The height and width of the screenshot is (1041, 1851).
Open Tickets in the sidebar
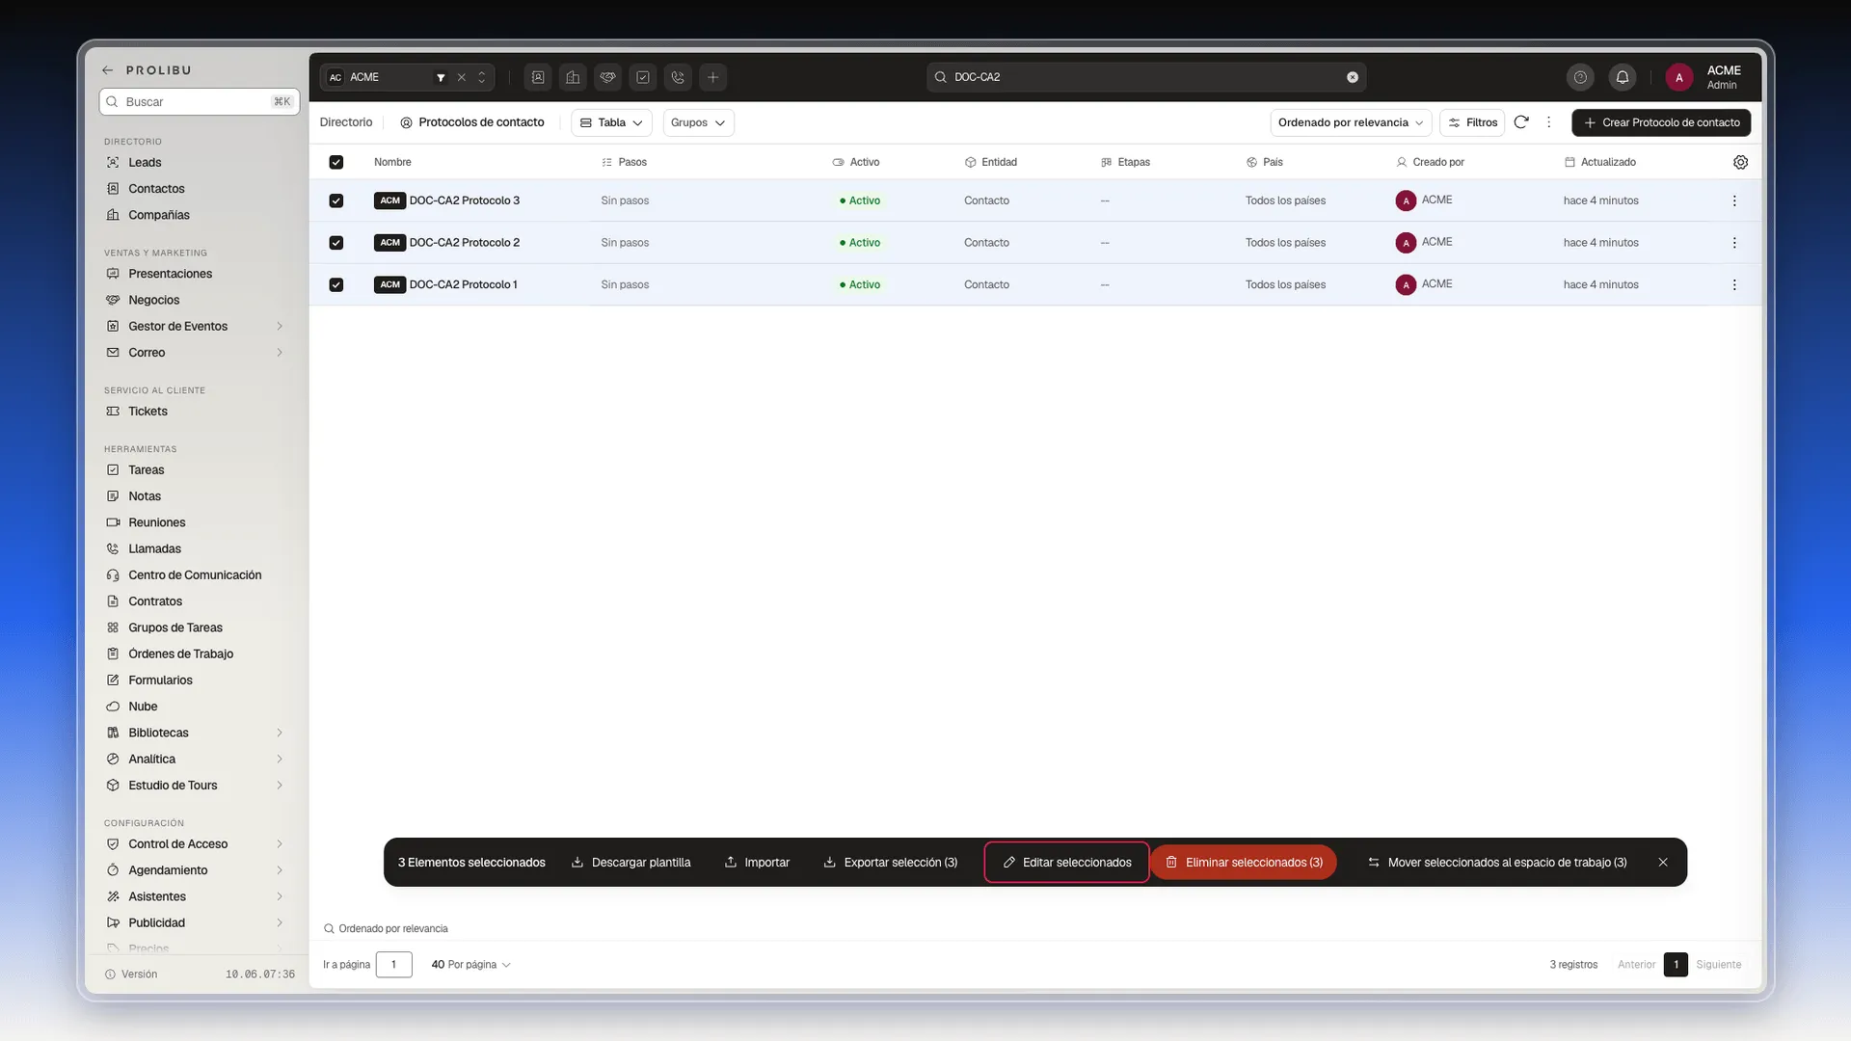click(x=148, y=411)
